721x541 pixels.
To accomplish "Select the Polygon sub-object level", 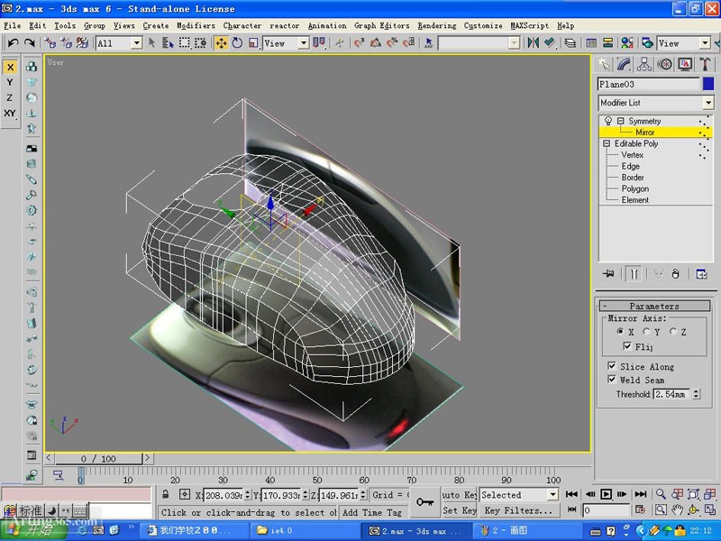I will tap(634, 188).
